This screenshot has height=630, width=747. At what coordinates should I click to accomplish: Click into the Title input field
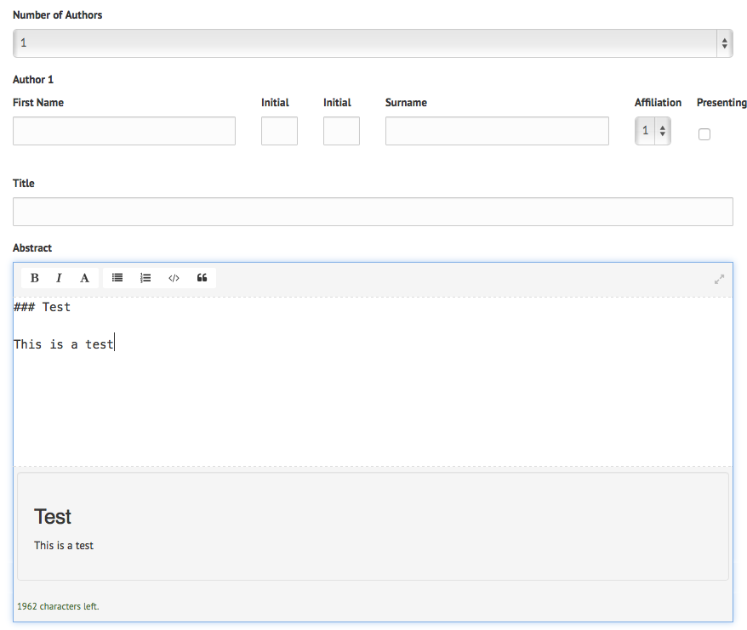point(373,212)
